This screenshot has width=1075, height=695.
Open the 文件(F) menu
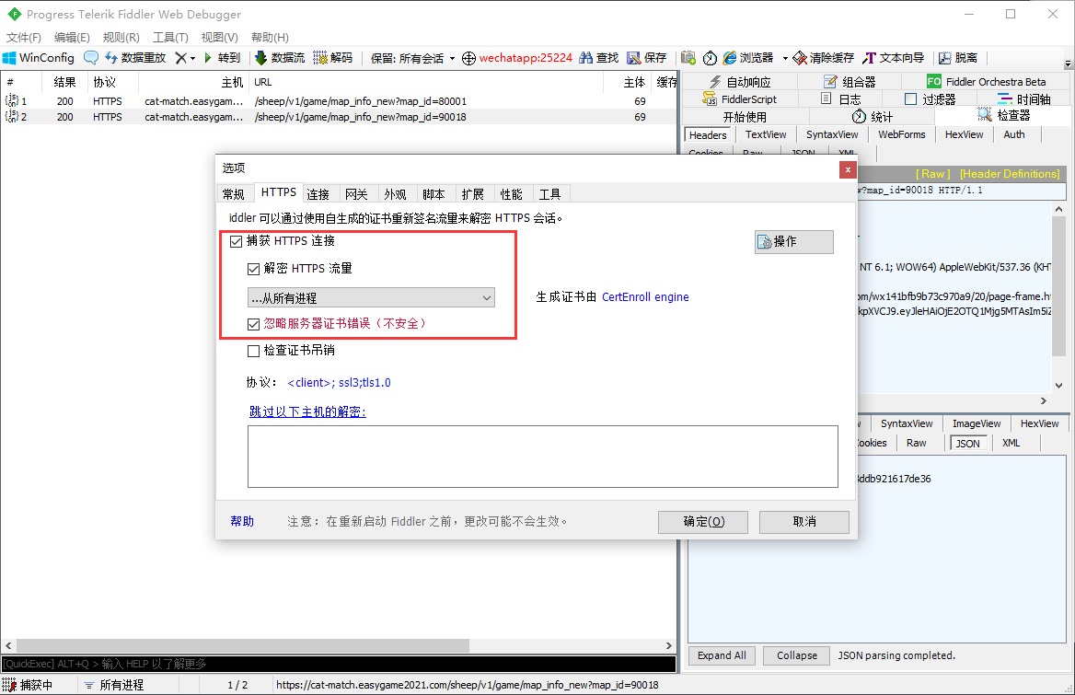point(23,37)
